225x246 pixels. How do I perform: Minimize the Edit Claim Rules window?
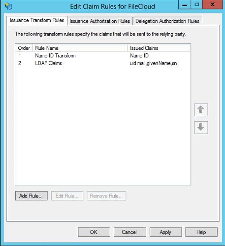pos(185,4)
